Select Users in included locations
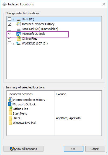 [x=16, y=118]
